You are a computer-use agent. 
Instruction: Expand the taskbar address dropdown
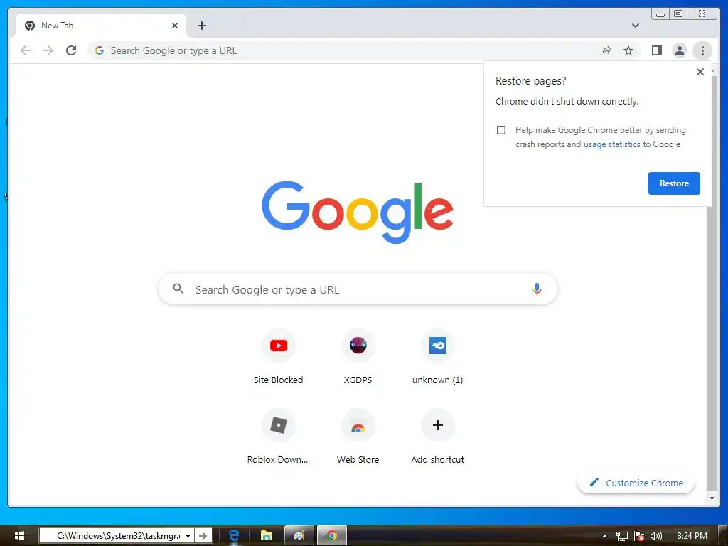point(188,536)
